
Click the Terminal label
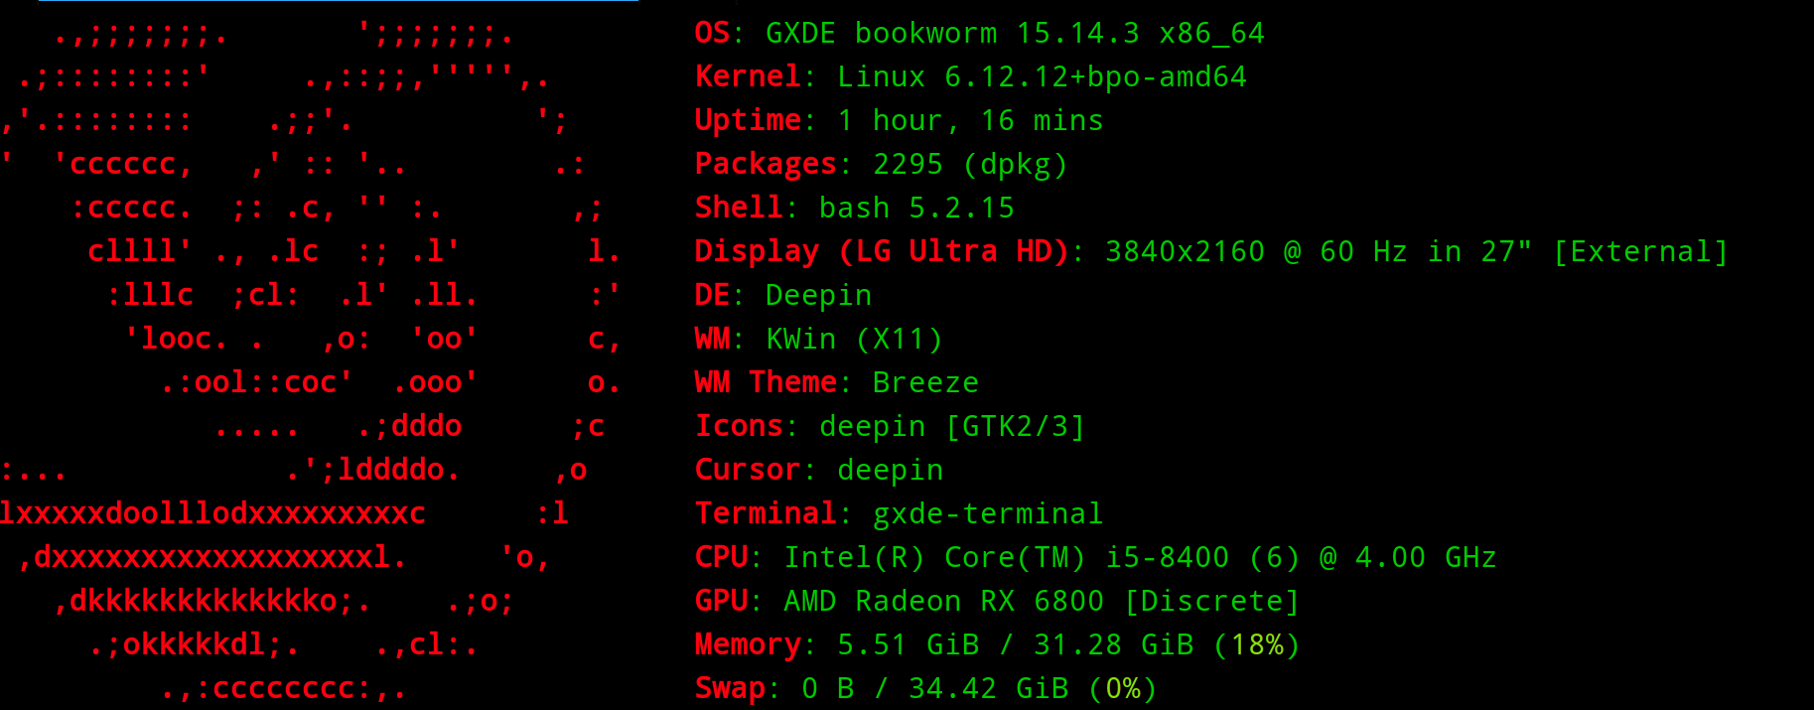[x=766, y=513]
